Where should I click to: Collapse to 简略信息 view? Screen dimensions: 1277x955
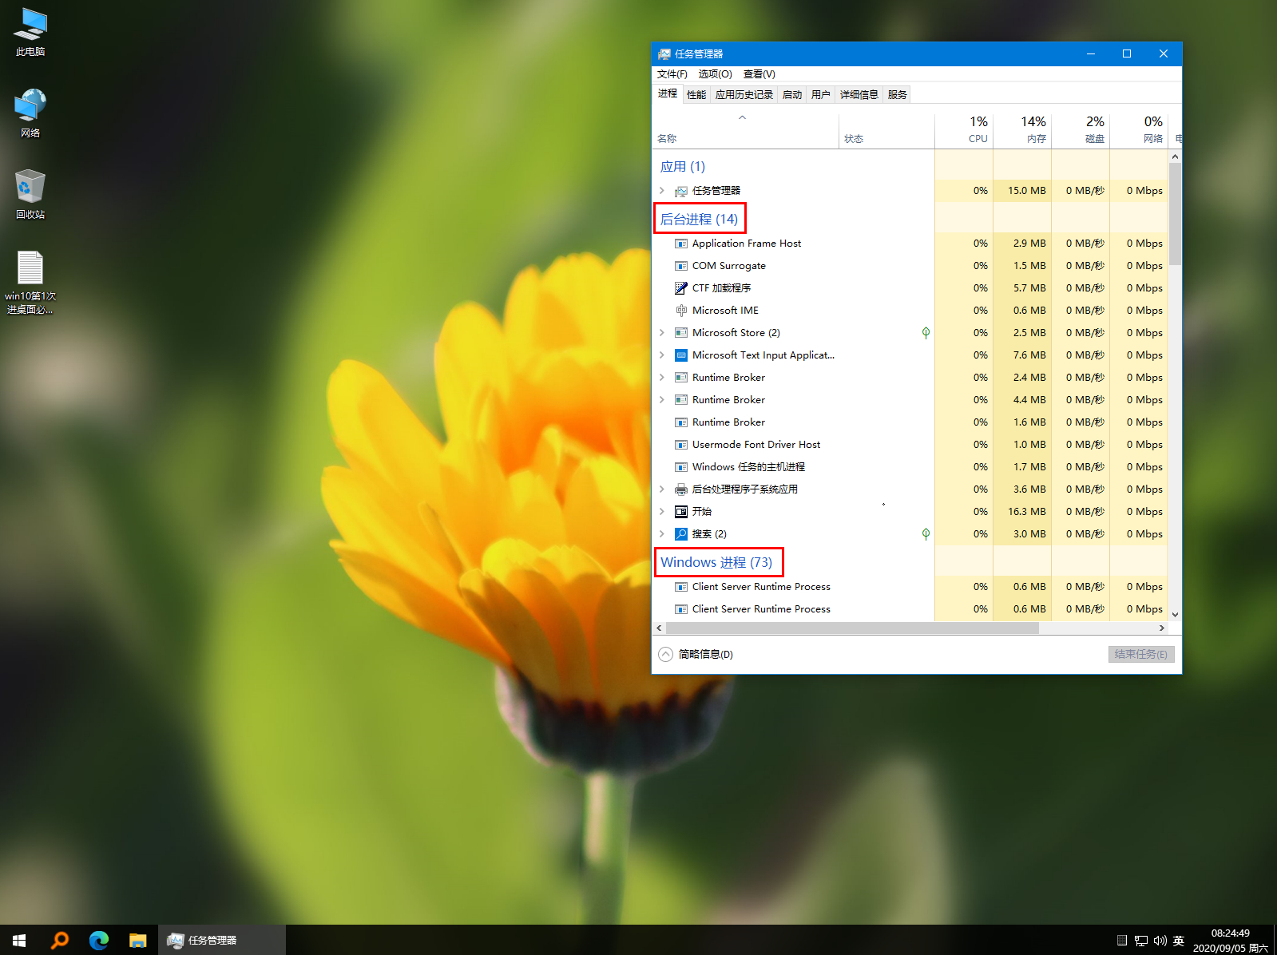(x=696, y=654)
